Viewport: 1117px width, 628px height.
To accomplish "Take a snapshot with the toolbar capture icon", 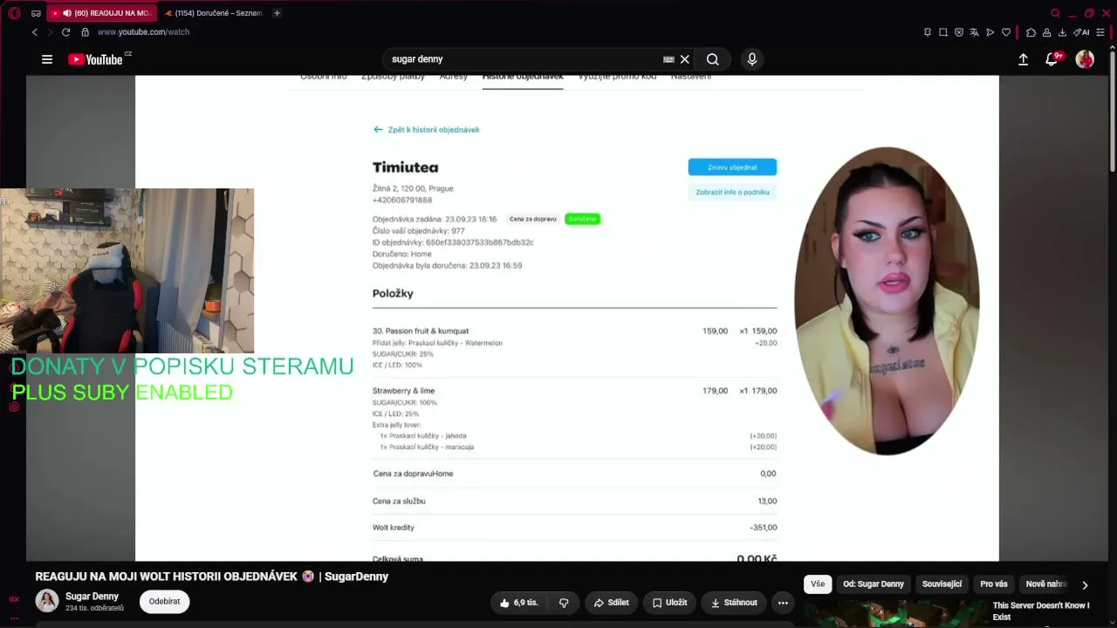I will coord(943,32).
